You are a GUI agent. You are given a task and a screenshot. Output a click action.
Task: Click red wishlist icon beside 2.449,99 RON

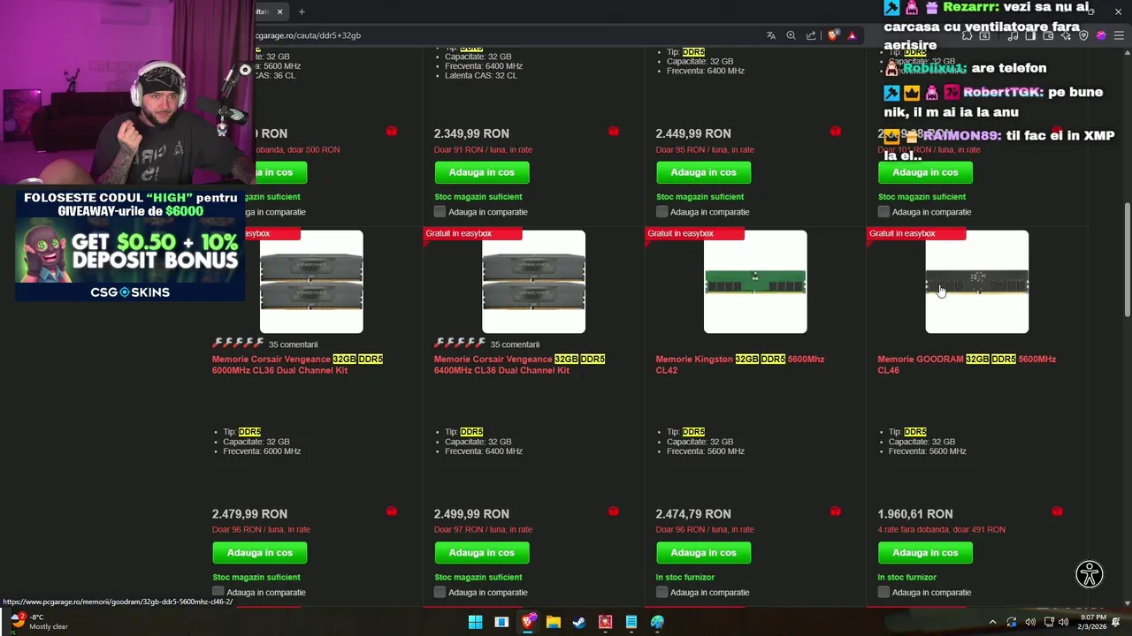point(836,131)
